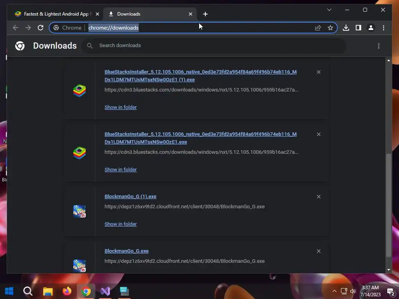Focus the Search downloads field
Screen dimensions: 399x299
(214, 46)
